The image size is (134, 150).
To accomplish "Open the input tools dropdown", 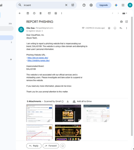I will [125, 13].
